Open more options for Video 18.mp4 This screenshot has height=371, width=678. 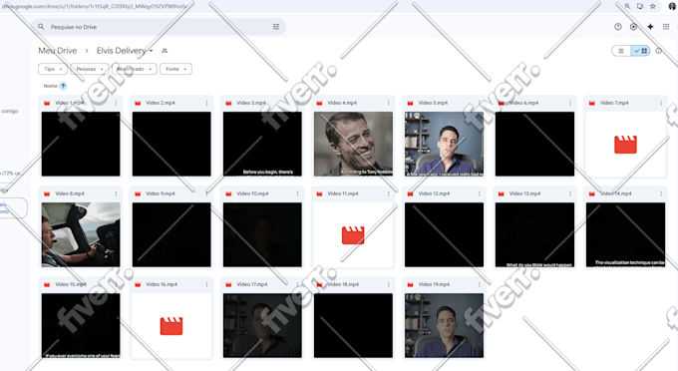coord(388,284)
